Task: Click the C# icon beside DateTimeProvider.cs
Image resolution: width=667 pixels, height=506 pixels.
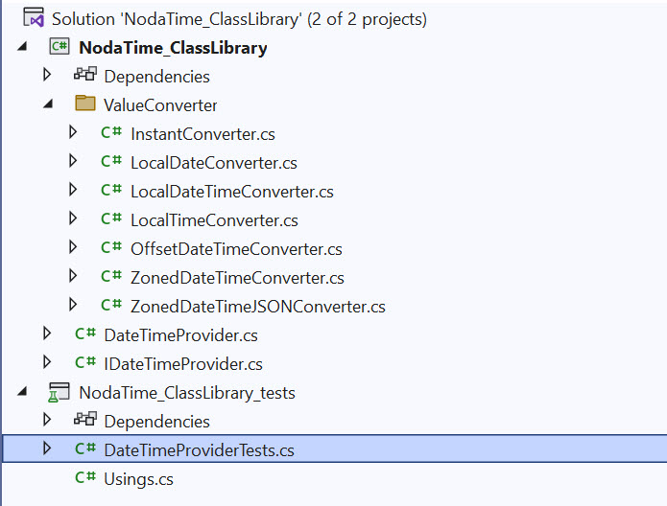Action: coord(85,334)
